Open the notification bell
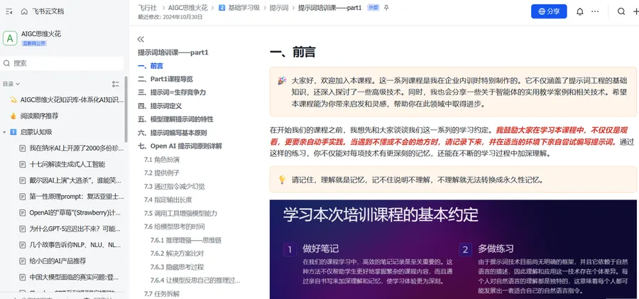 click(580, 11)
